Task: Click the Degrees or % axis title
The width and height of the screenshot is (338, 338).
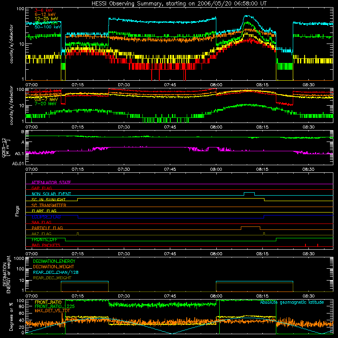Action: point(11,316)
